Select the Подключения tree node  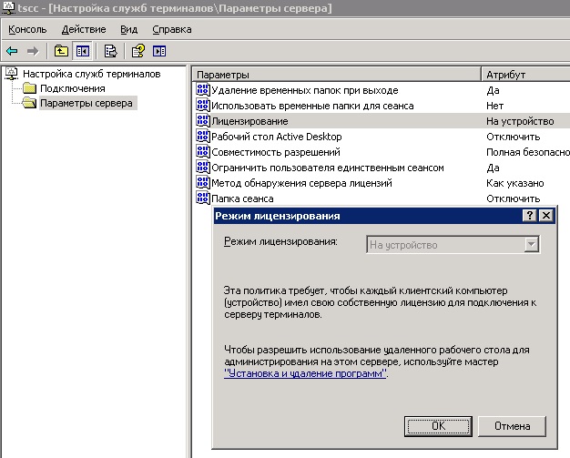coord(72,88)
